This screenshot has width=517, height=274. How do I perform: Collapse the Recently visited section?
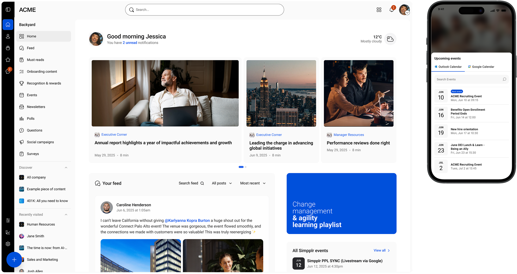tap(66, 214)
